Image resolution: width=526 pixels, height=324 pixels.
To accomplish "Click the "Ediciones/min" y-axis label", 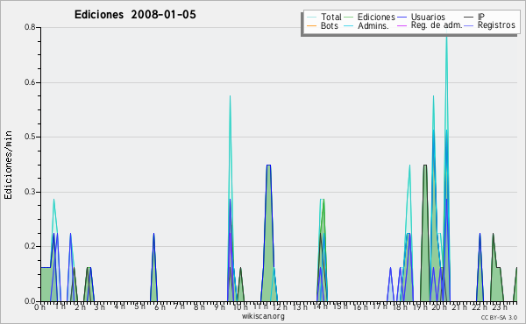I will pyautogui.click(x=8, y=165).
